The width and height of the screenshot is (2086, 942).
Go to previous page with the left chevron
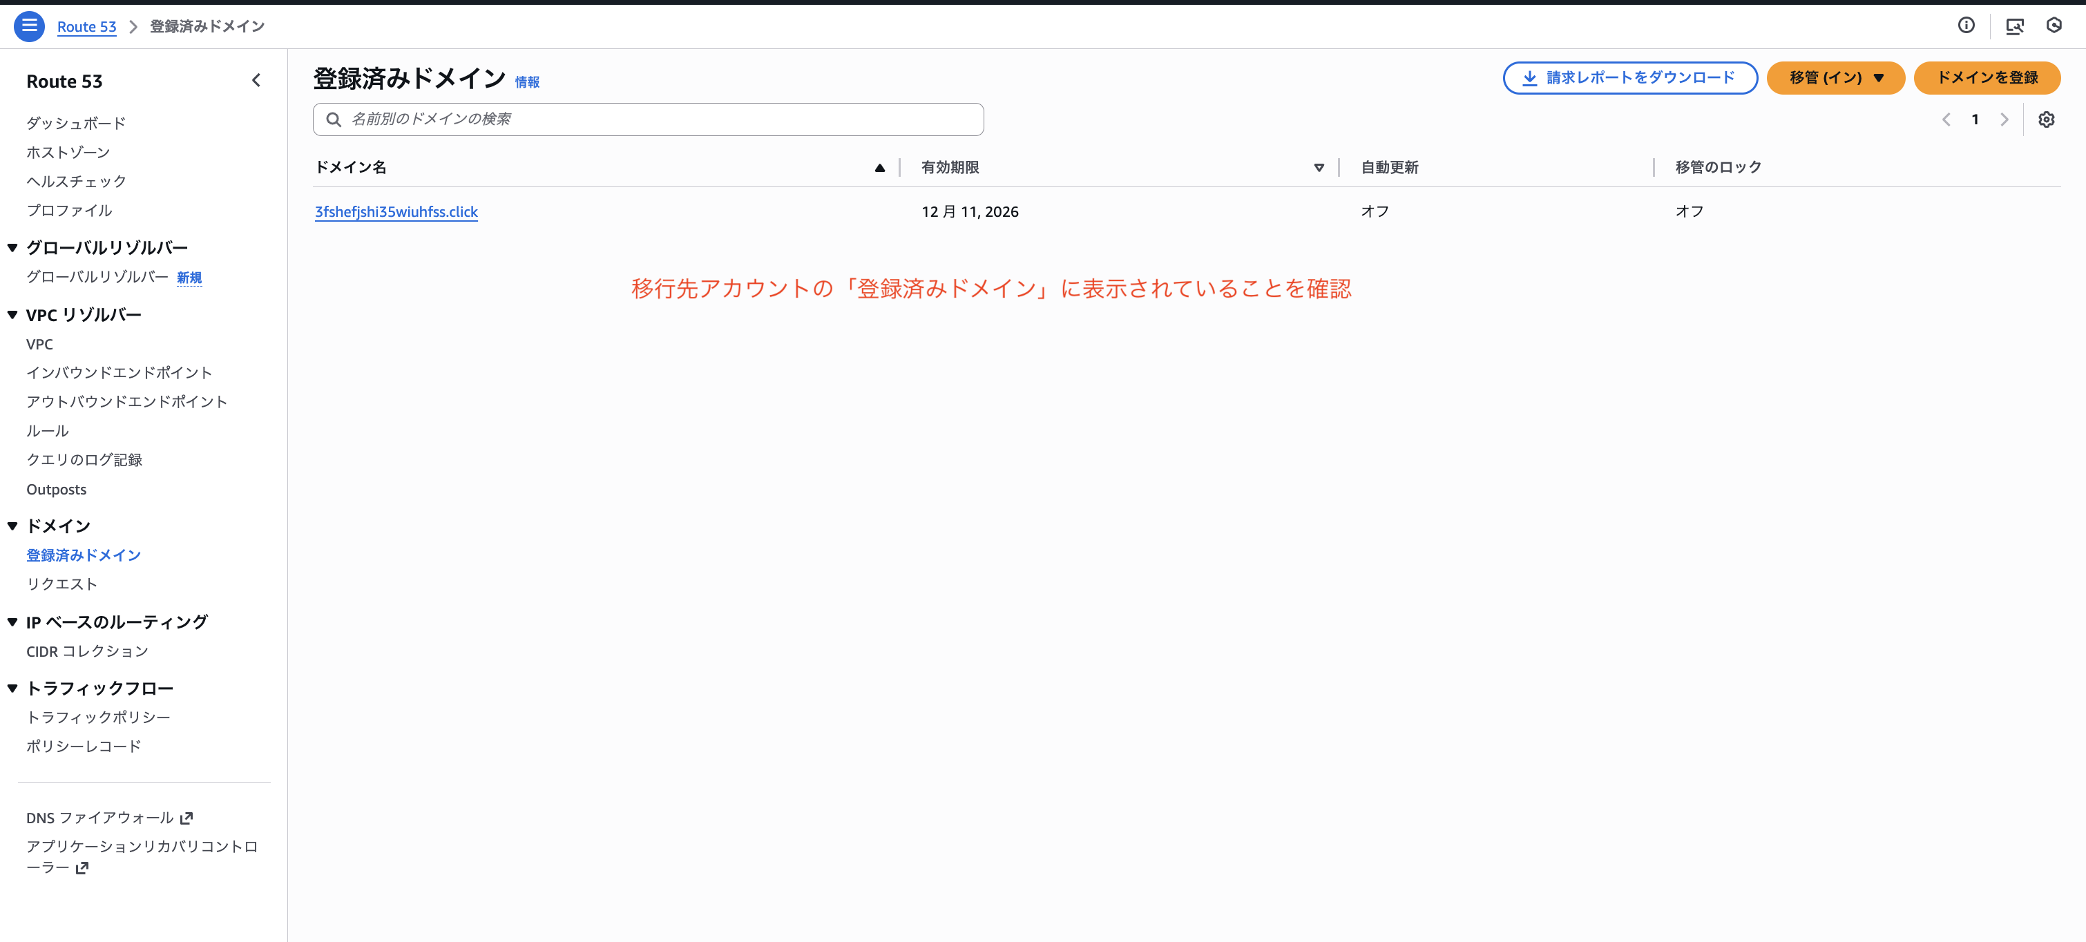tap(1946, 119)
